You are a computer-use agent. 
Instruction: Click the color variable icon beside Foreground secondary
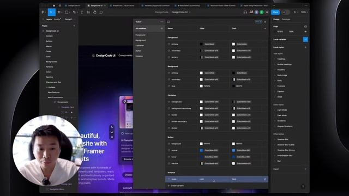pos(169,51)
